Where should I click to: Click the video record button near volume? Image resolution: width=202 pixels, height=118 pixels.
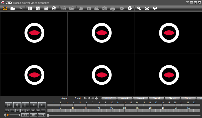pos(33,115)
